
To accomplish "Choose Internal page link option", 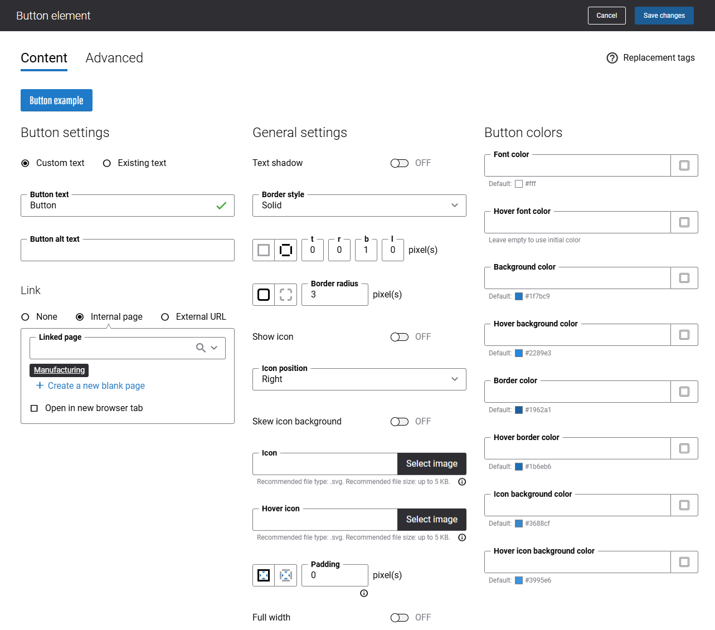I will [x=80, y=317].
